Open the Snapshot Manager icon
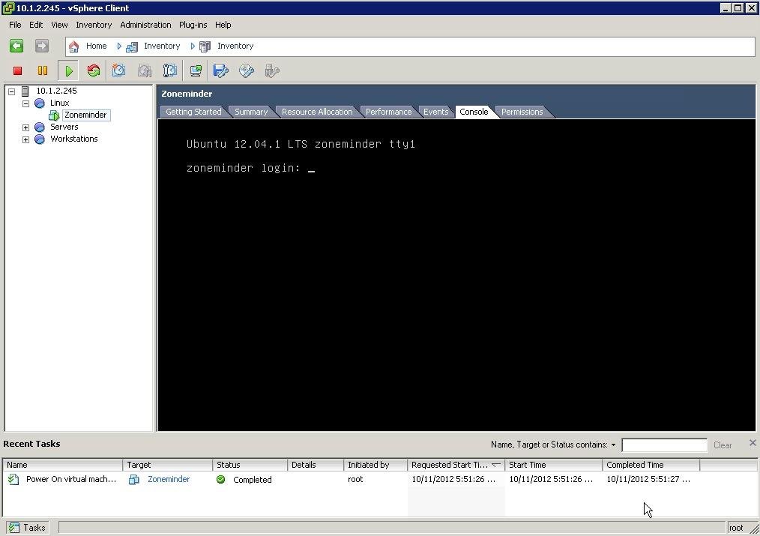 click(x=169, y=70)
